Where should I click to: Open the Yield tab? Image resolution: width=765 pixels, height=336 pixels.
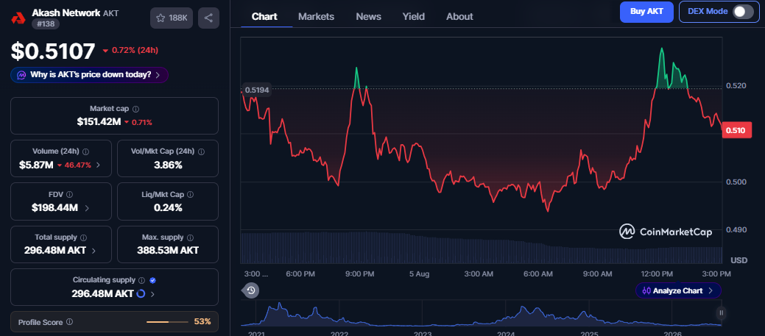413,17
